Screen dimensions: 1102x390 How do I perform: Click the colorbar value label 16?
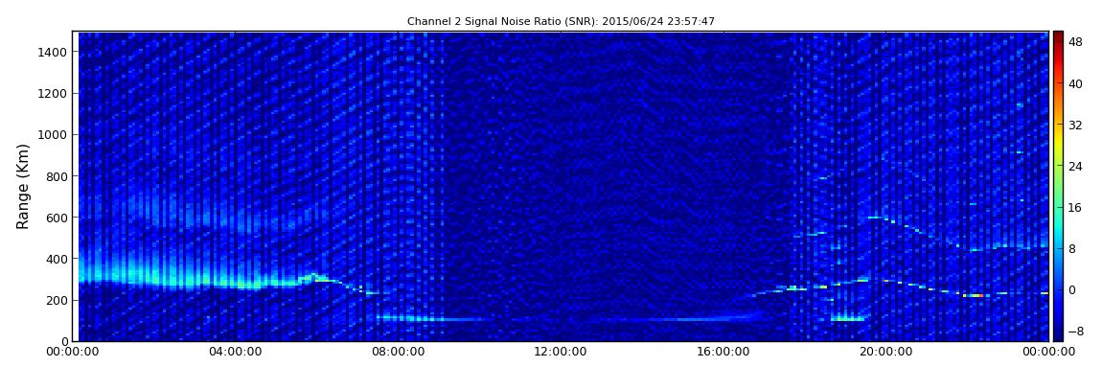coord(1075,207)
